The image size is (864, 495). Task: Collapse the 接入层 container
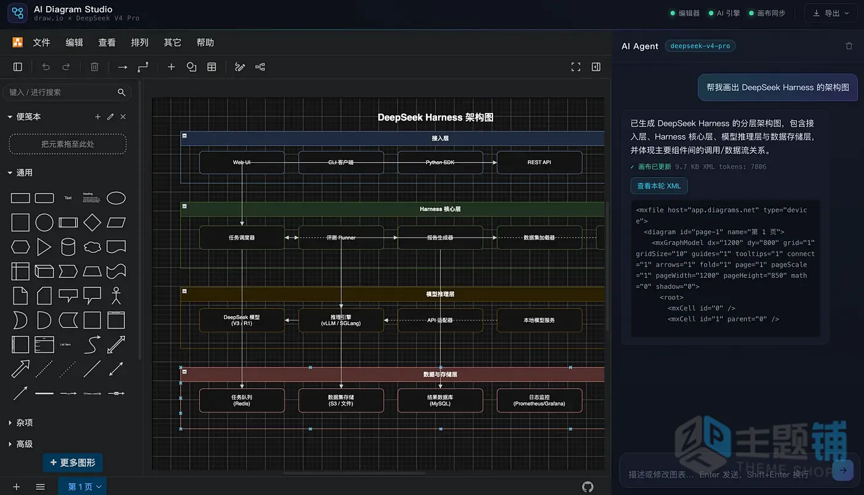click(x=185, y=136)
